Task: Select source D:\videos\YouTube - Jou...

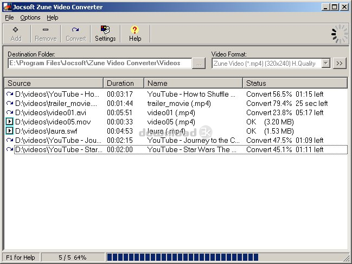Action: [58, 140]
